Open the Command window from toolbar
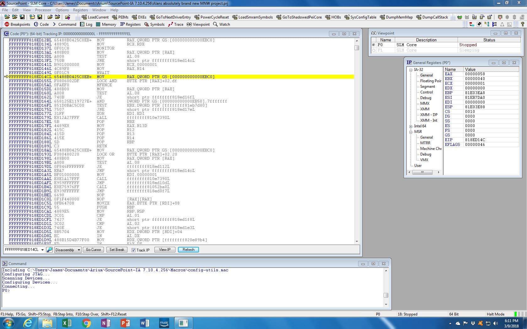This screenshot has height=329, width=527. pos(64,24)
